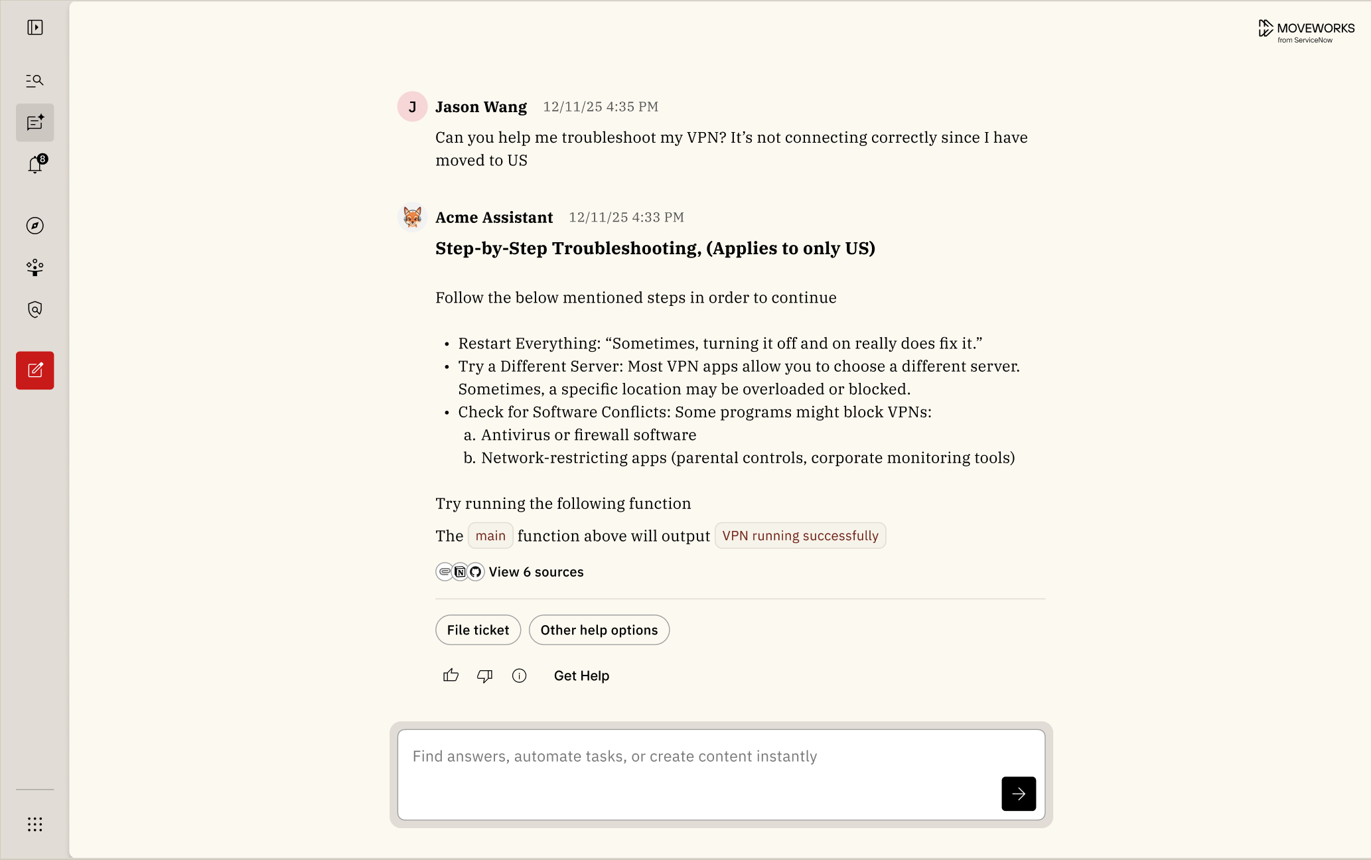1371x860 pixels.
Task: Start a new chat with red compose button
Action: point(35,370)
